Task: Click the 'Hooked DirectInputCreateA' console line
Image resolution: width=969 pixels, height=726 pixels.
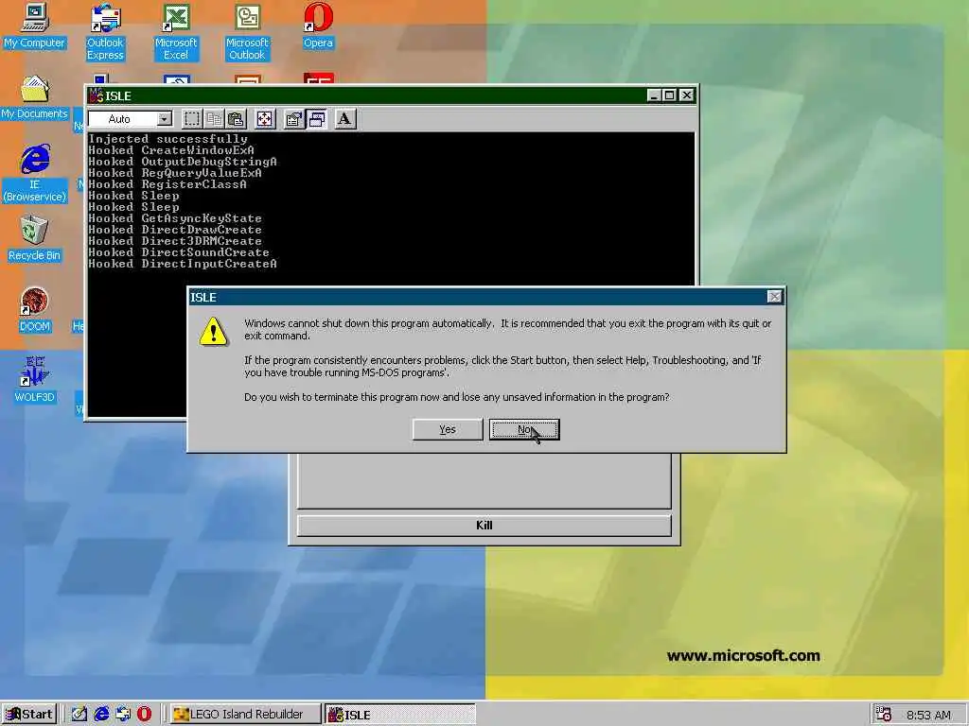Action: click(183, 264)
